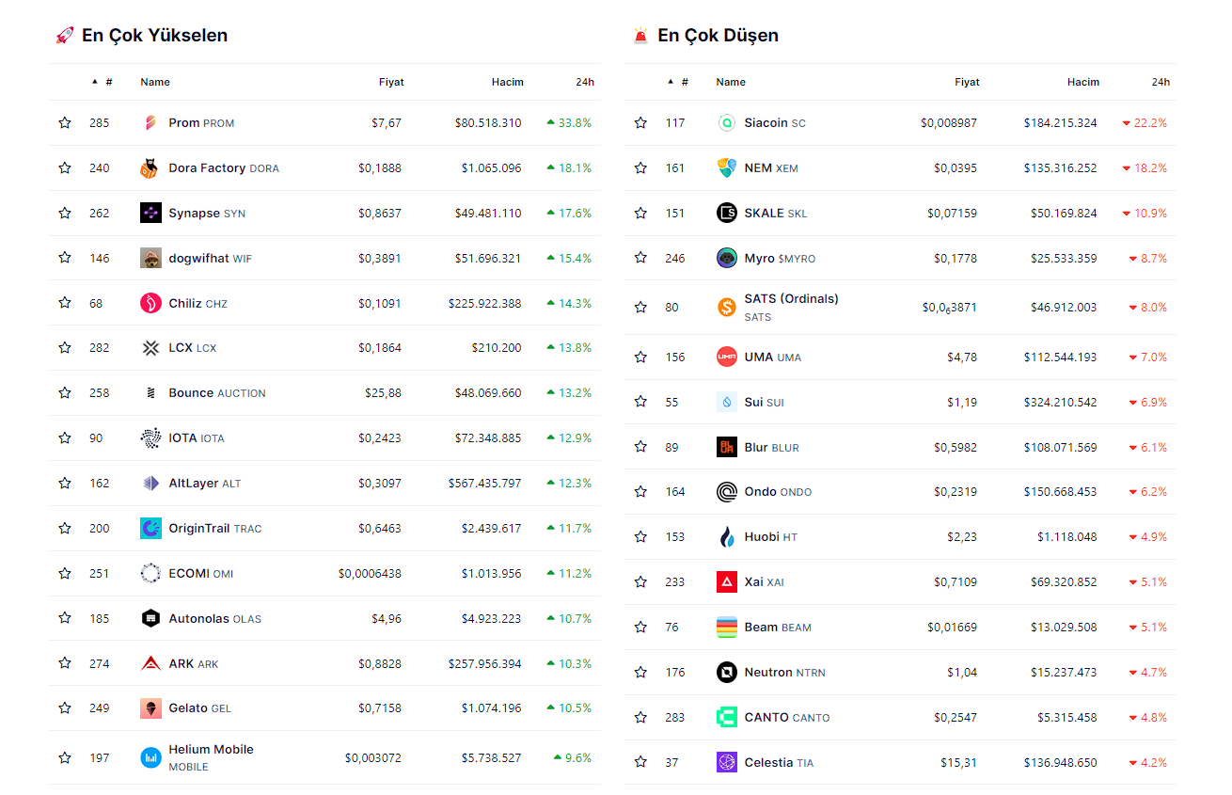1232x795 pixels.
Task: Star Siacoin in the losers table
Action: [640, 123]
